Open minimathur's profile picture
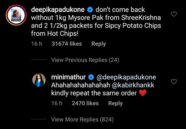This screenshot has height=129, width=186. coord(39,80)
